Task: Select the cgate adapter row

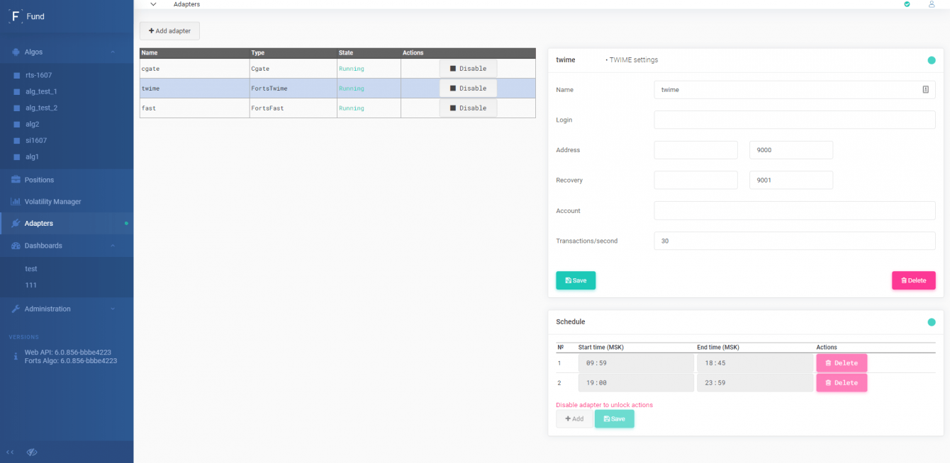Action: [x=337, y=69]
